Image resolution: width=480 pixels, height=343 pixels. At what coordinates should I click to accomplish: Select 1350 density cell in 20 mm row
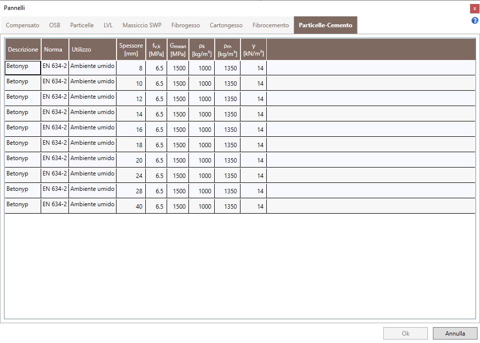tap(228, 160)
